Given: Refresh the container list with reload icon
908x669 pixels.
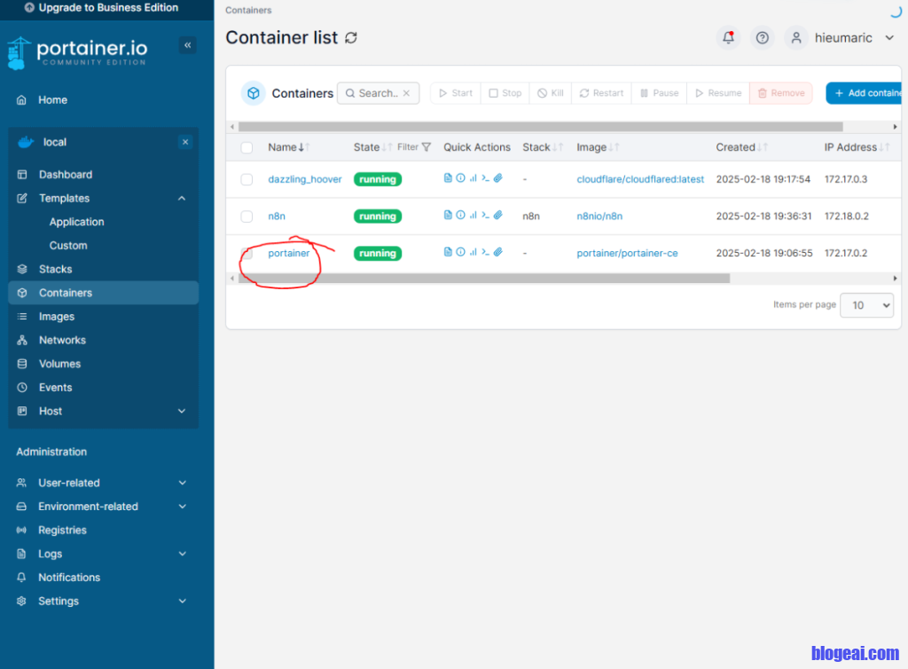Looking at the screenshot, I should click(351, 38).
